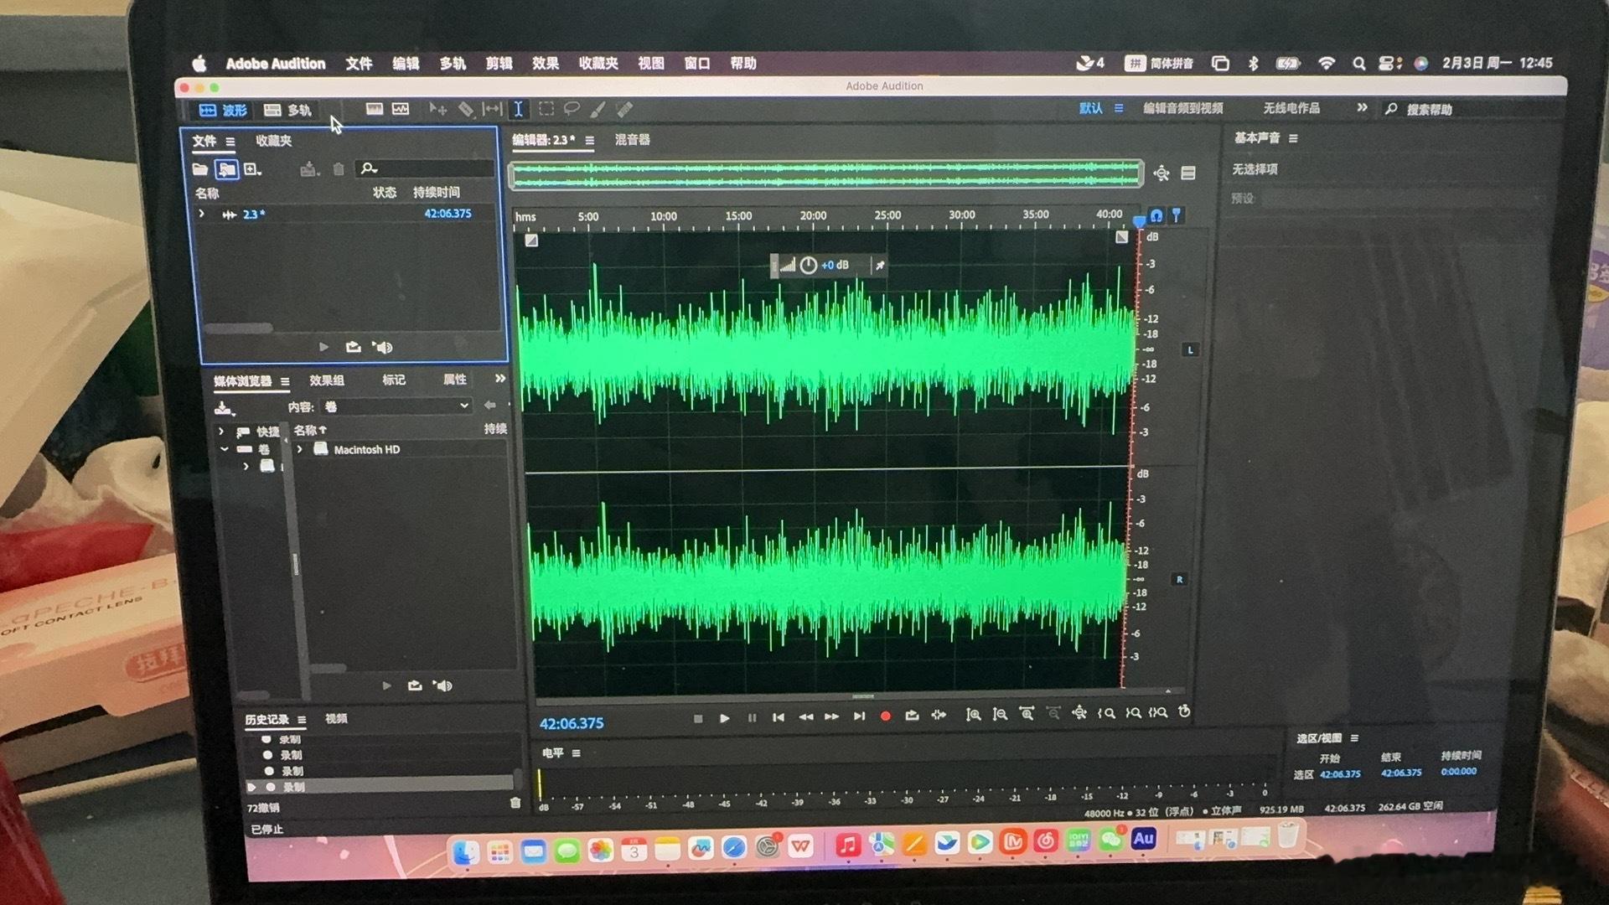
Task: Click Insert into Multitrack icon
Action: click(309, 169)
